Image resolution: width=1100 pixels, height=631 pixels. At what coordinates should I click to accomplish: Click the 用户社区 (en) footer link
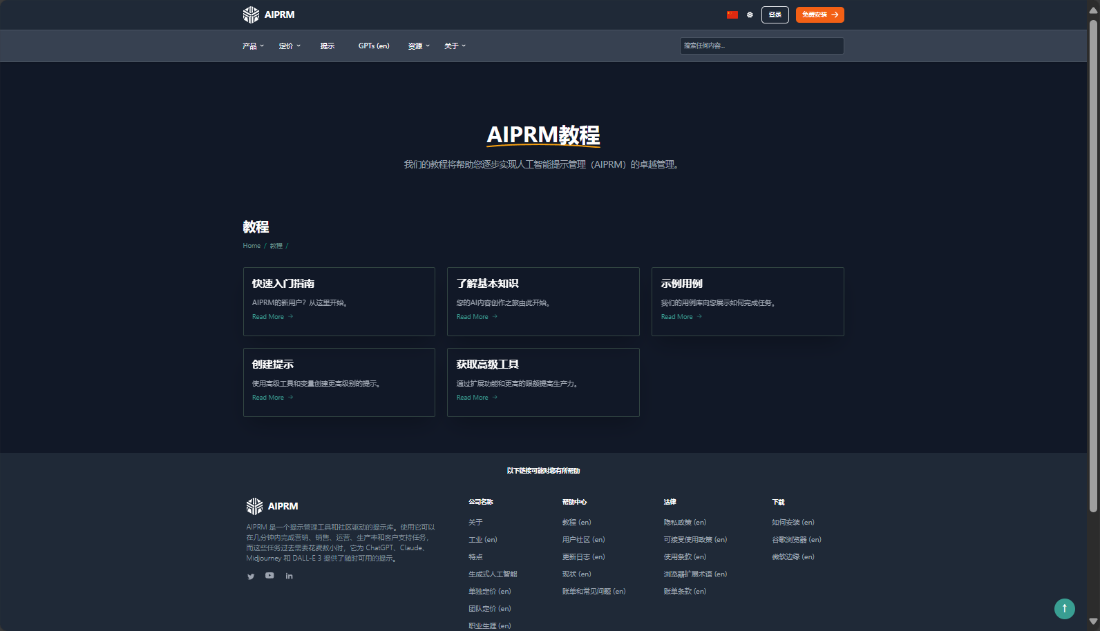pyautogui.click(x=584, y=540)
